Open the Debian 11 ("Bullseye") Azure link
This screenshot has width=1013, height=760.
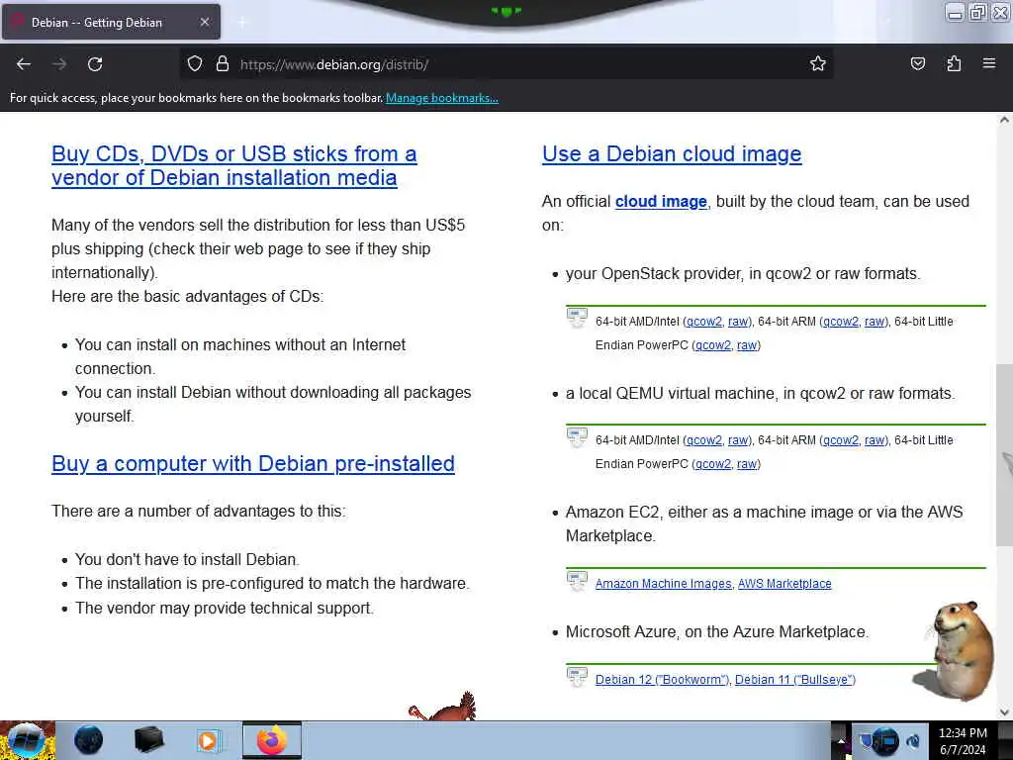tap(795, 679)
